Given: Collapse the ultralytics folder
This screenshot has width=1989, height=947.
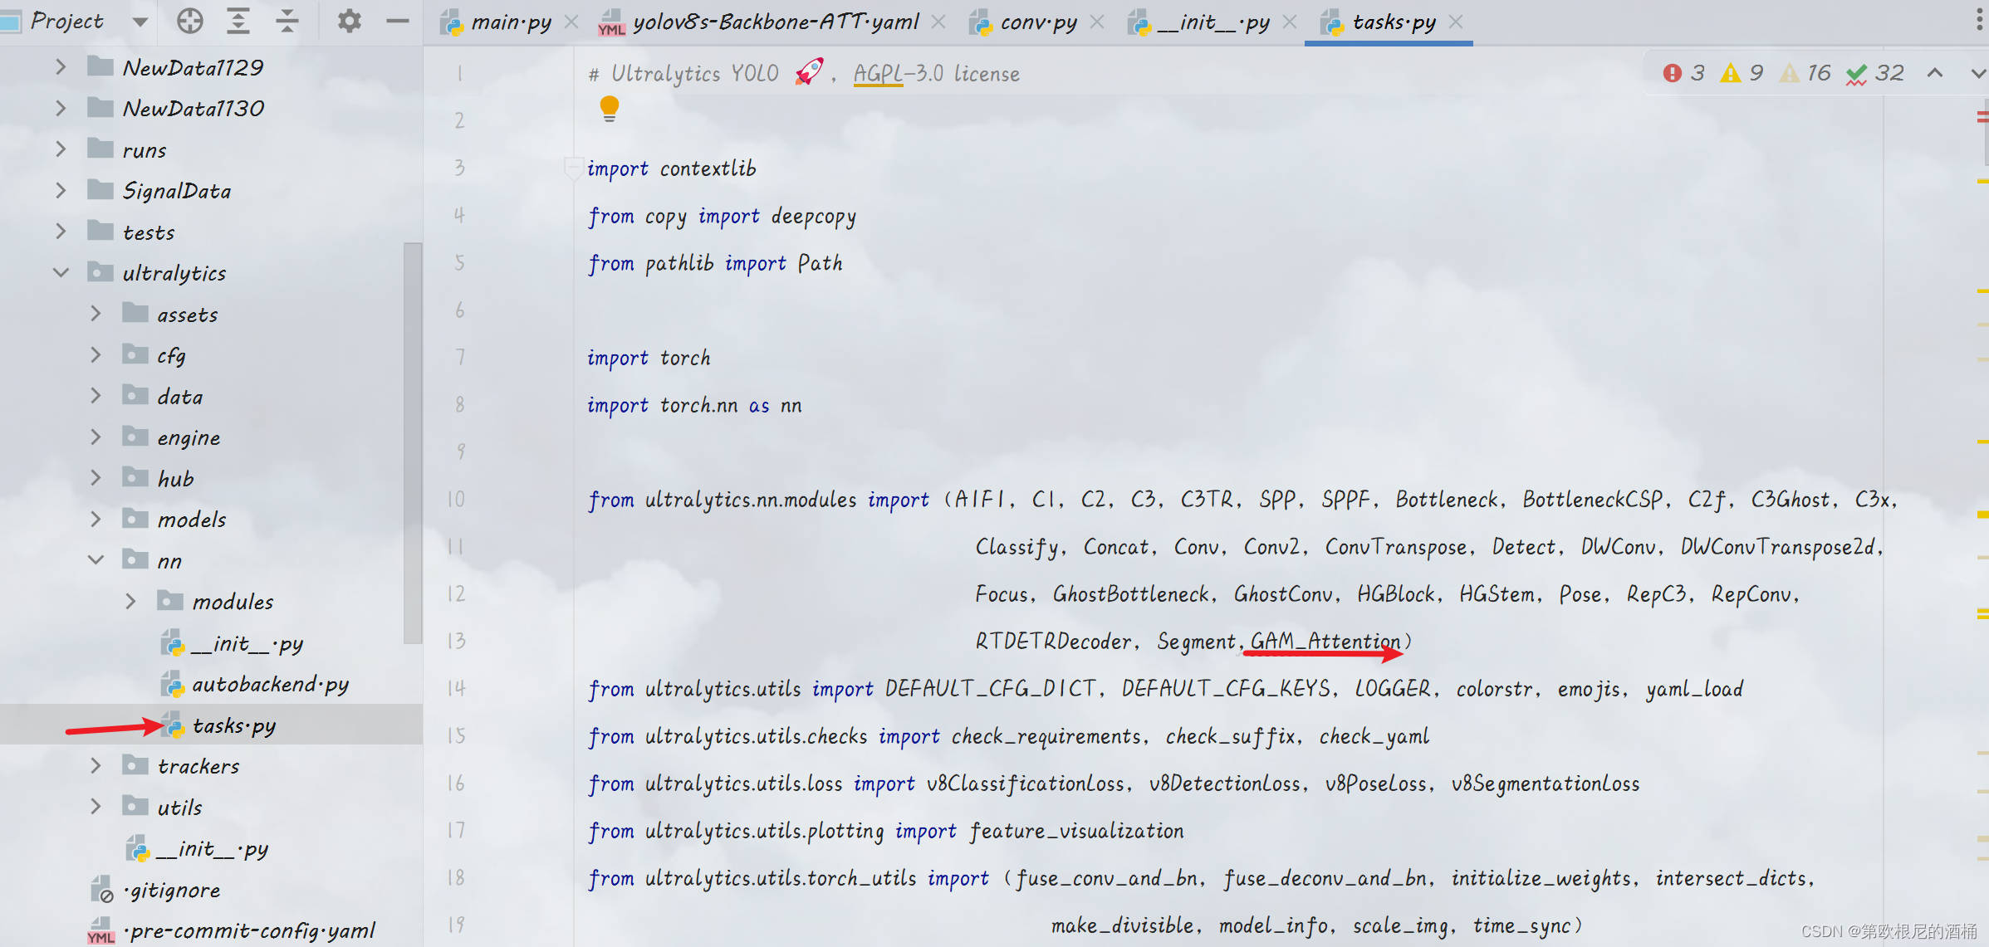Looking at the screenshot, I should tap(61, 272).
